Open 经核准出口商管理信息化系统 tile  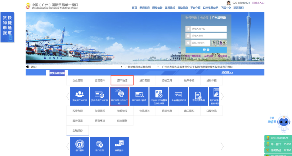tap(159, 96)
